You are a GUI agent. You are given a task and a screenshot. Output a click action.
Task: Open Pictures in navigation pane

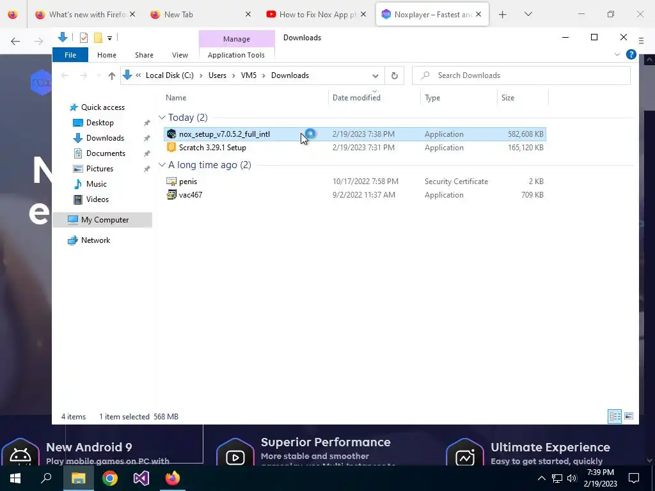click(99, 169)
